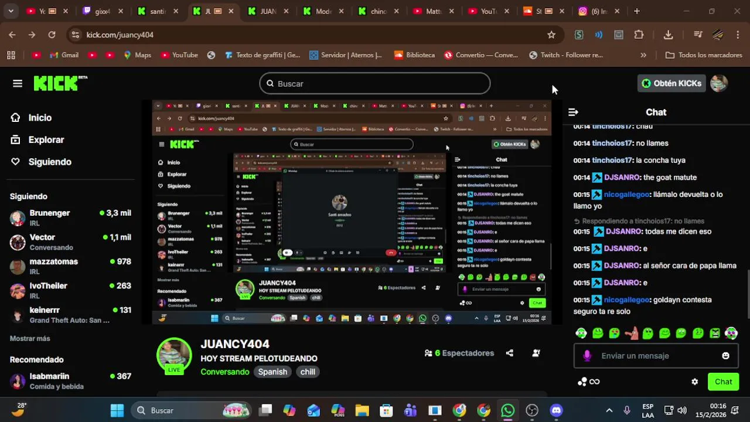The height and width of the screenshot is (422, 750).
Task: Click the Spanish tag
Action: pos(272,372)
